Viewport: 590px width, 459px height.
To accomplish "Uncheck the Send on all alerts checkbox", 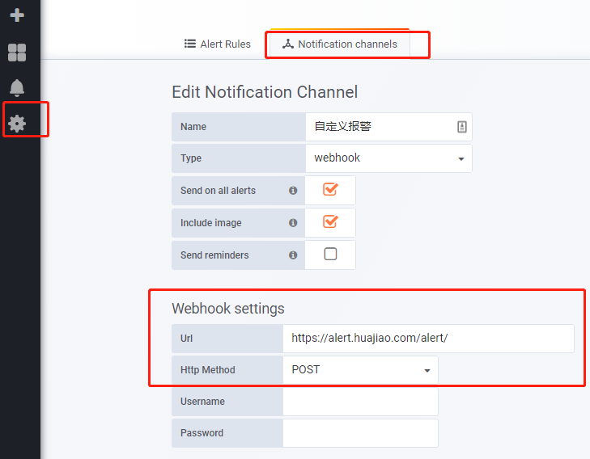I will [330, 189].
